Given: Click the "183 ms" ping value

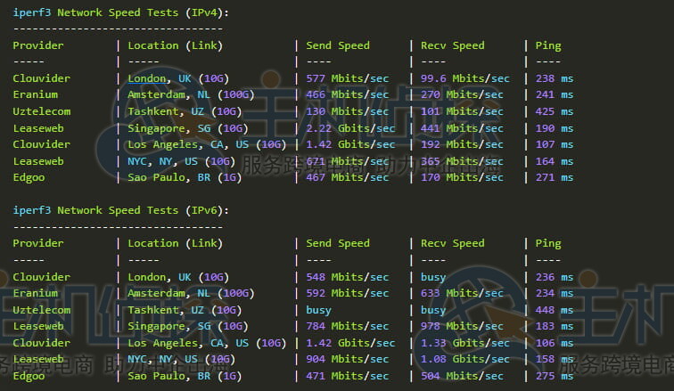Looking at the screenshot, I should click(555, 326).
